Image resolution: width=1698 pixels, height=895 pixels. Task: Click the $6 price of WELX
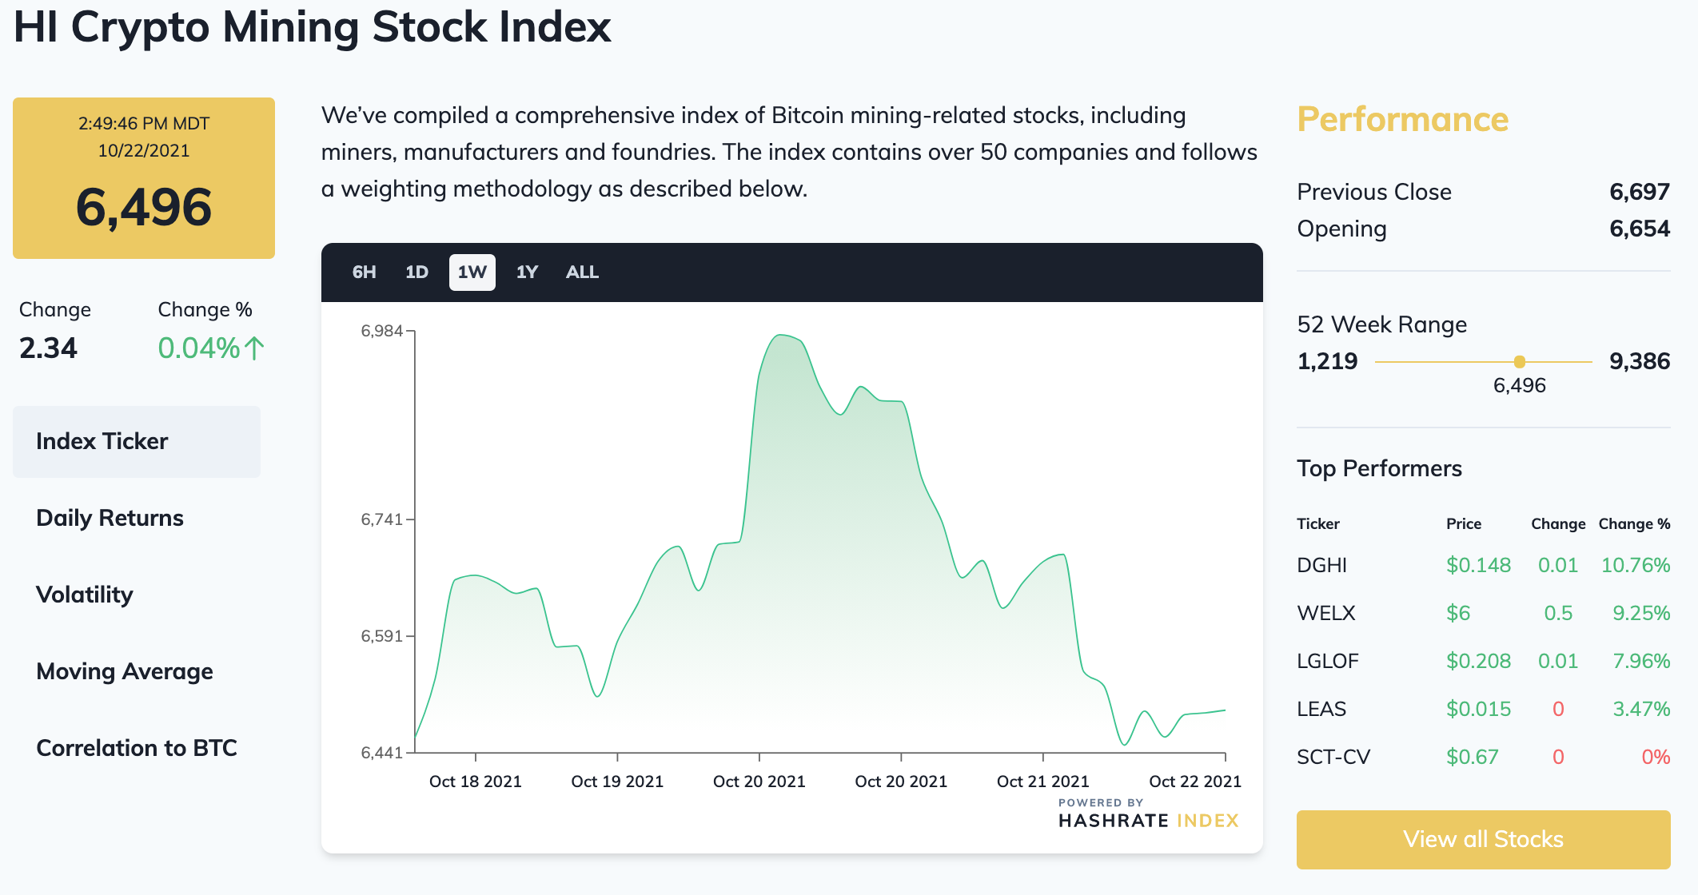[1458, 614]
